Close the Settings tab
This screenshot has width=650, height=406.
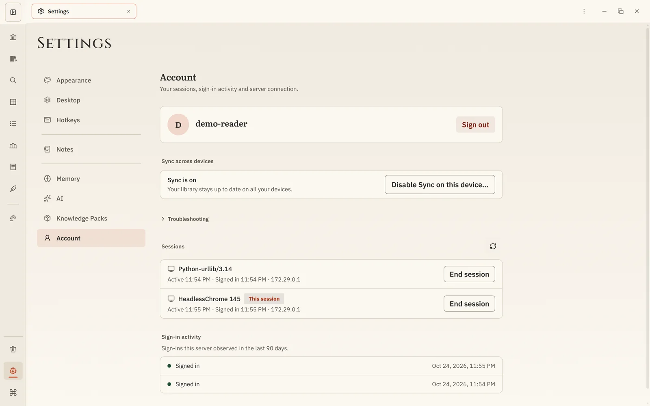pyautogui.click(x=129, y=11)
